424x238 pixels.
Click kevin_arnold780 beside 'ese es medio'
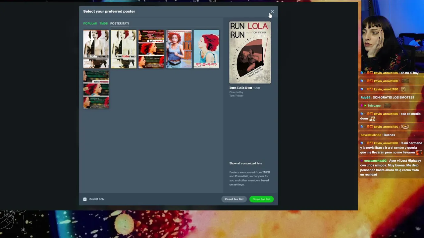click(386, 114)
